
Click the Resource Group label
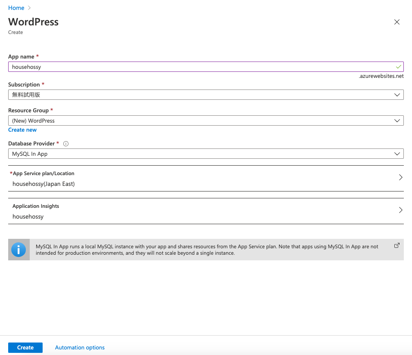pyautogui.click(x=28, y=110)
